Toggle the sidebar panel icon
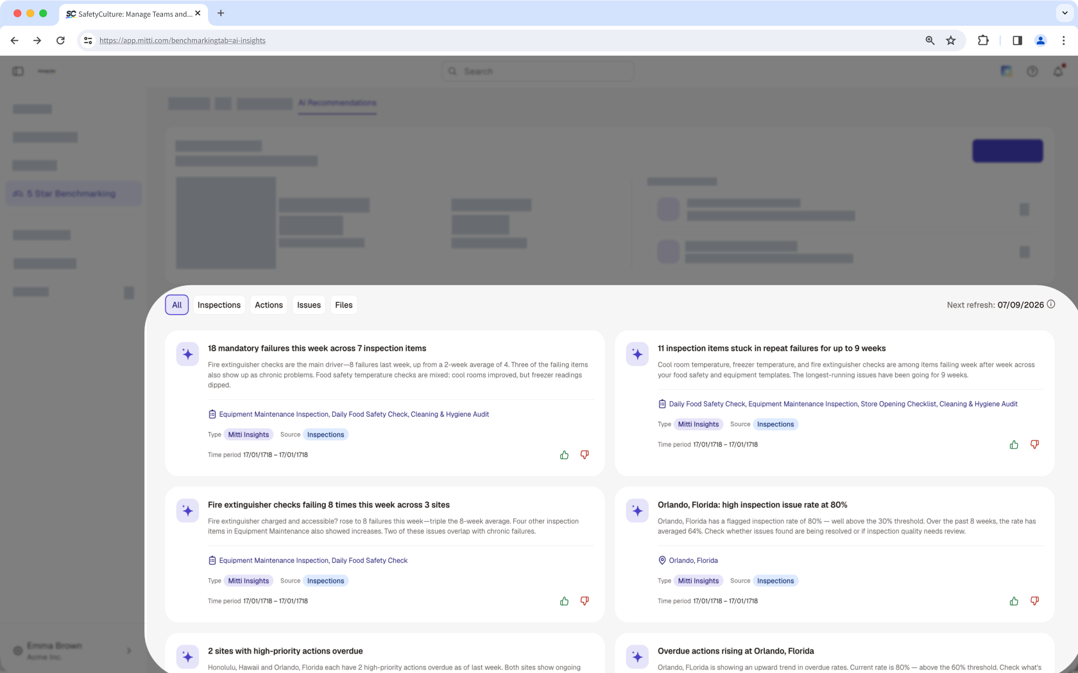Viewport: 1078px width, 673px height. click(18, 71)
